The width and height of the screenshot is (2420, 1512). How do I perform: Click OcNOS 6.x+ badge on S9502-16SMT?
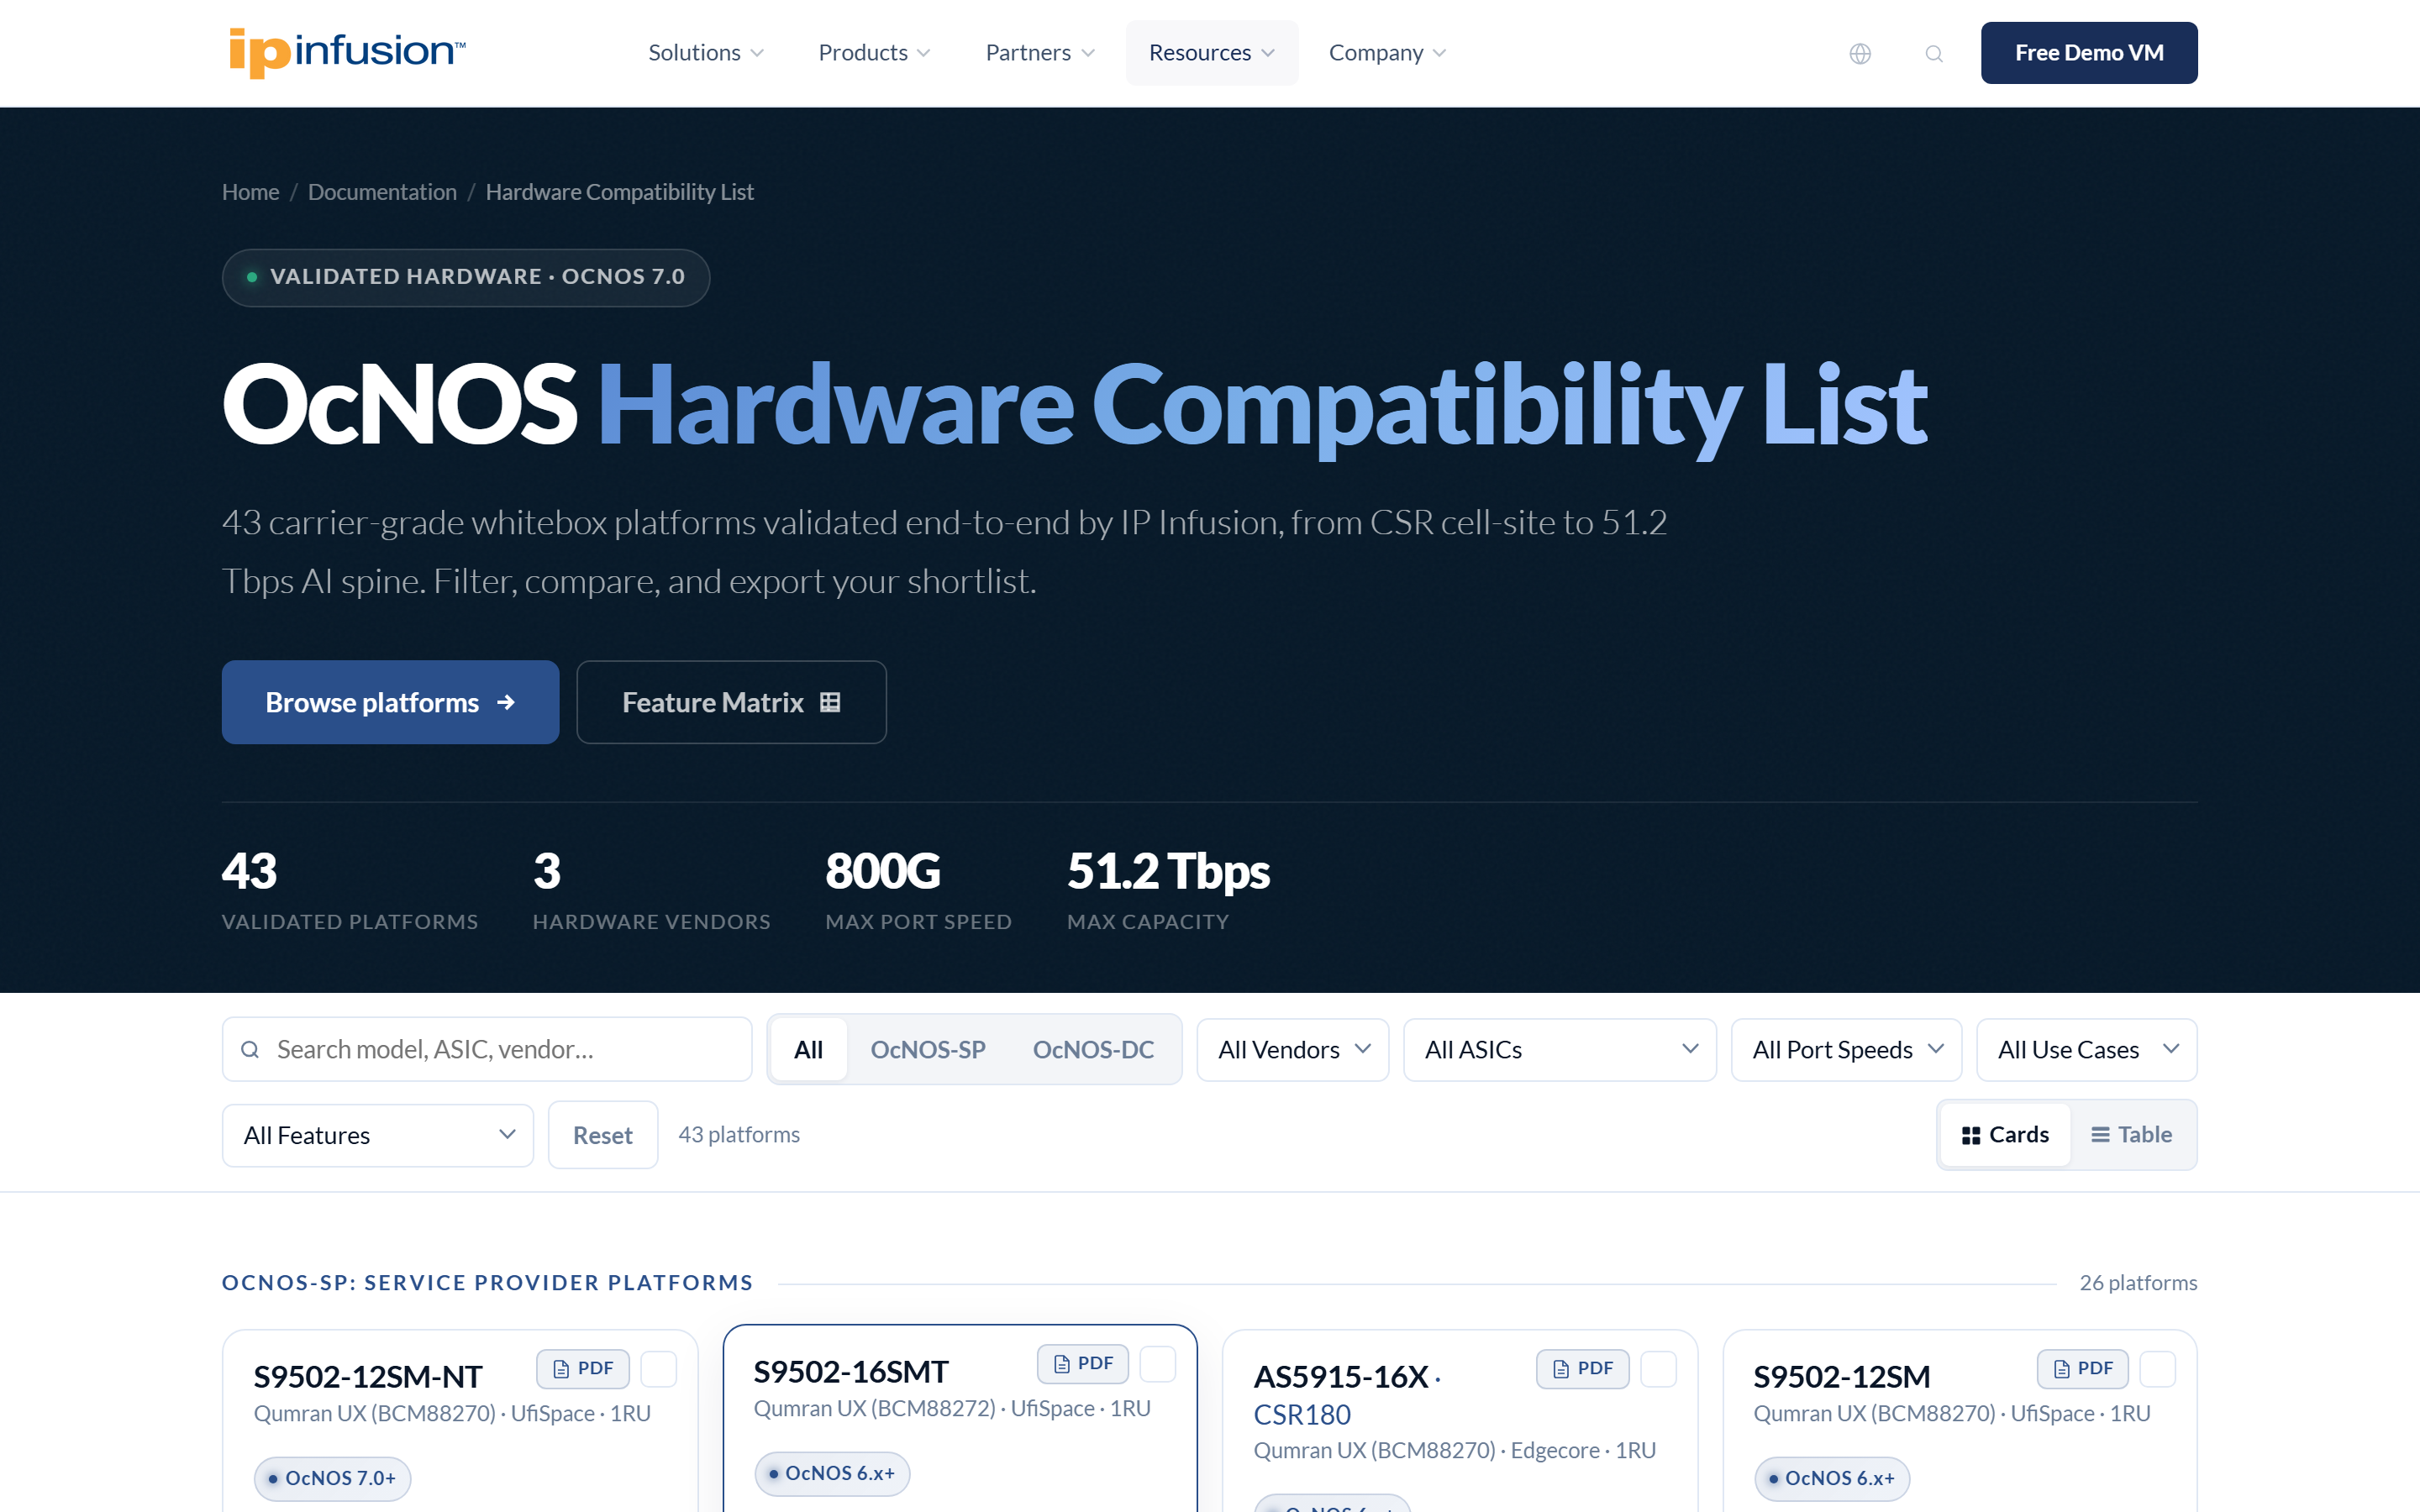(x=832, y=1473)
